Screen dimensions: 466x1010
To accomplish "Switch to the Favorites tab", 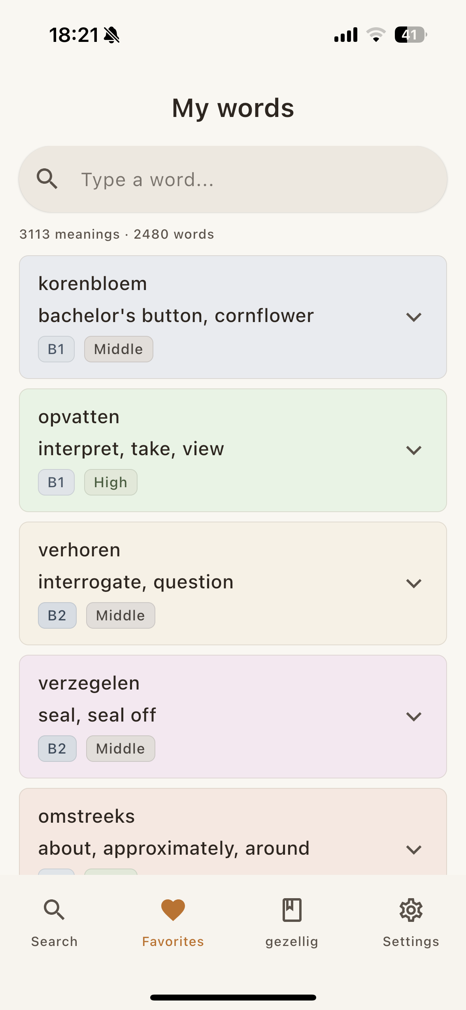I will coord(172,941).
